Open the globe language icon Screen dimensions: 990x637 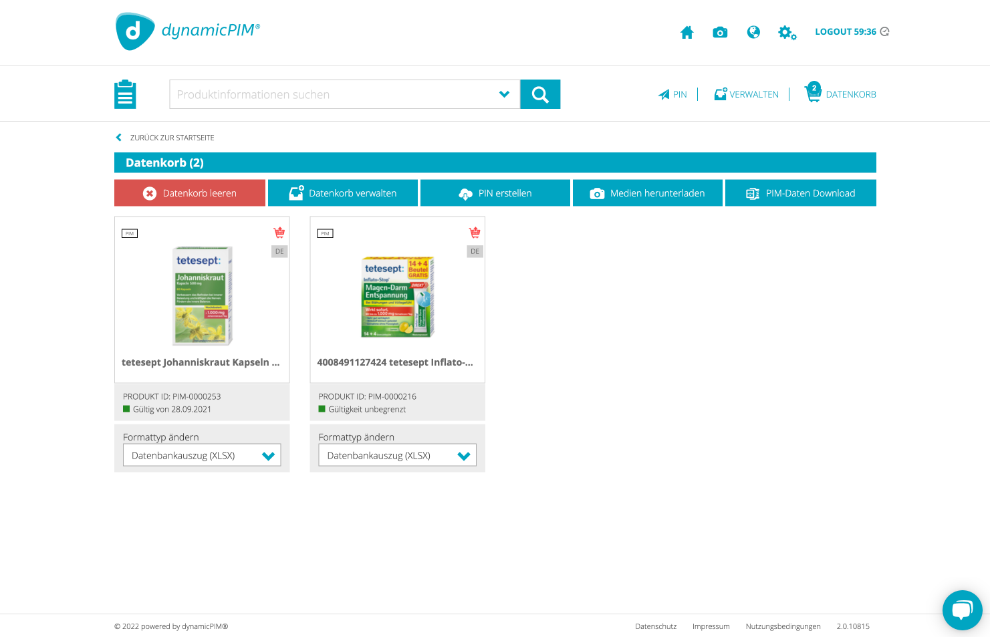pos(753,32)
